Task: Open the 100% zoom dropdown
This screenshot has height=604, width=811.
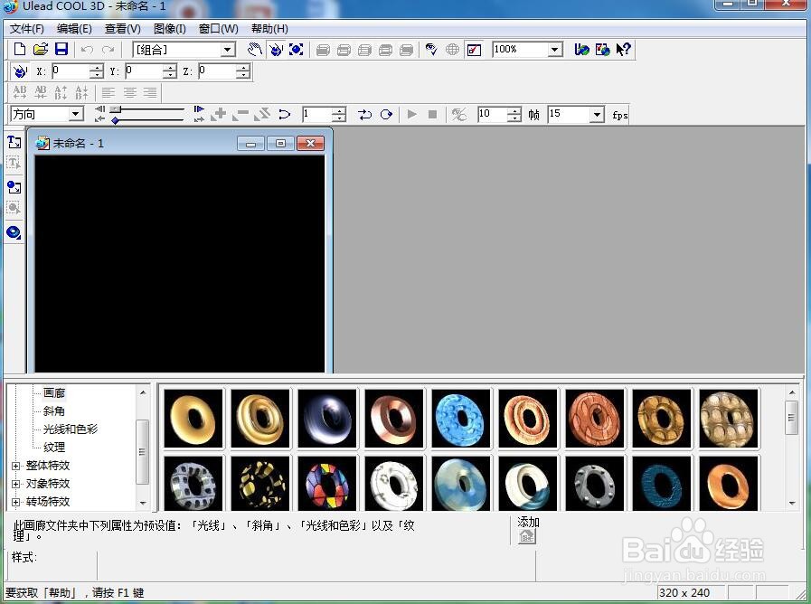Action: coord(555,50)
